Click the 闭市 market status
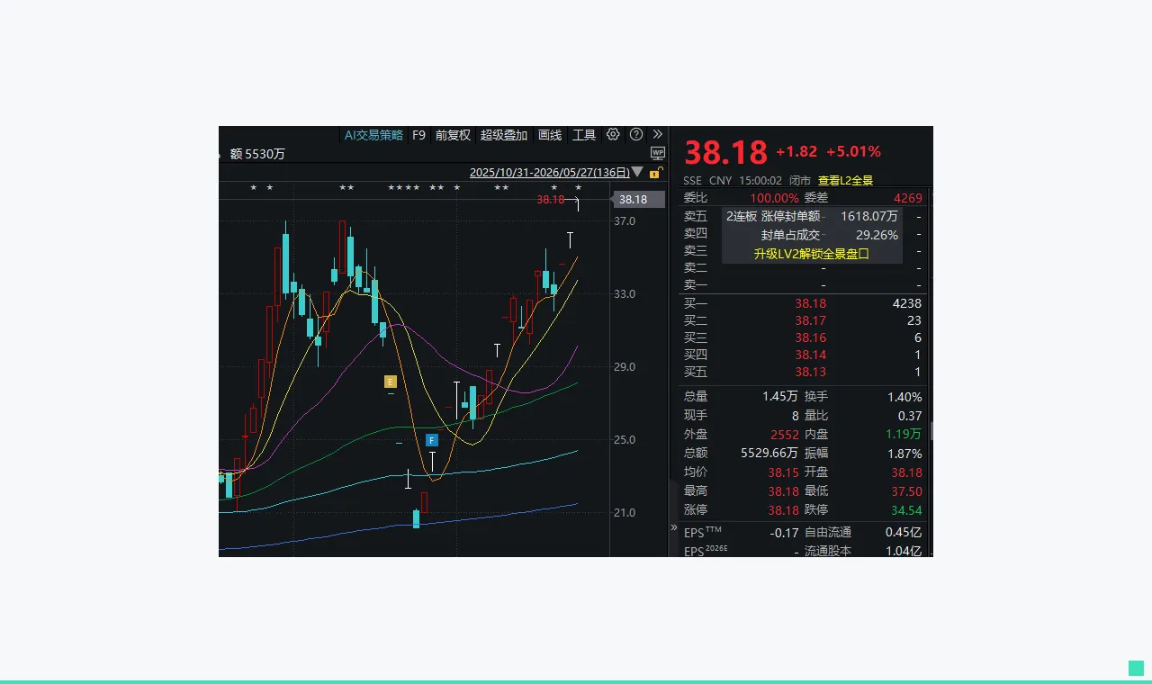 [800, 181]
